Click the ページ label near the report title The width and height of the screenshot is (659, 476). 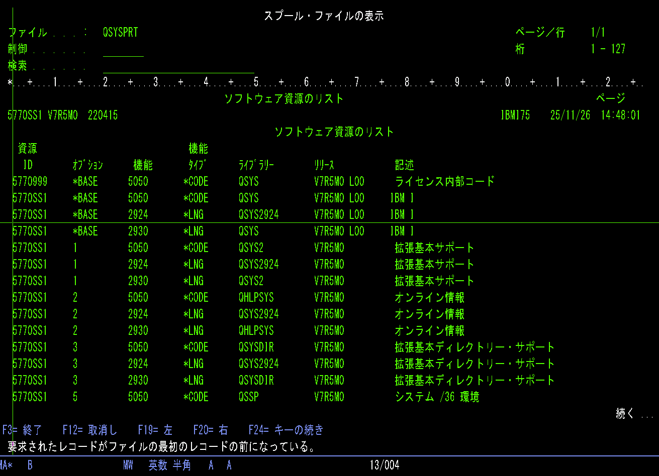[x=611, y=99]
